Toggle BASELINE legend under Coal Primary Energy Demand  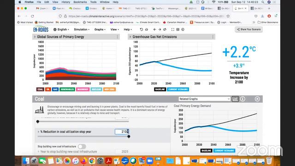click(x=206, y=151)
